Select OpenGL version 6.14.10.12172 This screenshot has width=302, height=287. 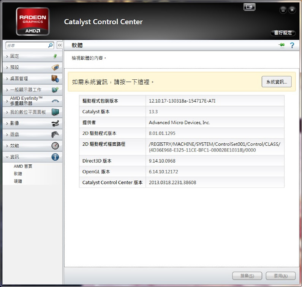[163, 172]
